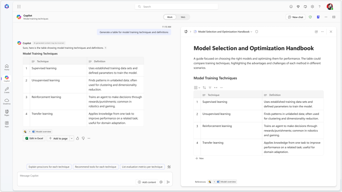Viewport: 342px width, 192px height.
Task: Open OneDrive from the left sidebar
Action: [7, 101]
